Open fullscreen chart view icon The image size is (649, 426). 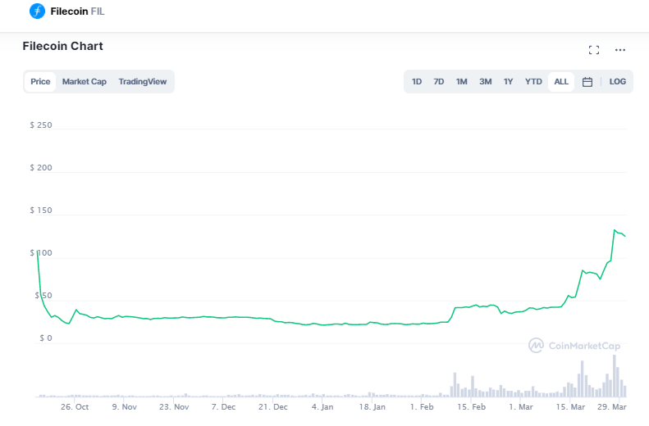pos(594,50)
